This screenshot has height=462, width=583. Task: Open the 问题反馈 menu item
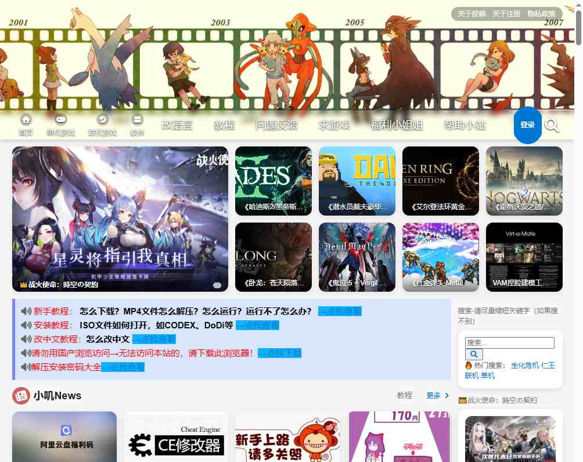[276, 126]
